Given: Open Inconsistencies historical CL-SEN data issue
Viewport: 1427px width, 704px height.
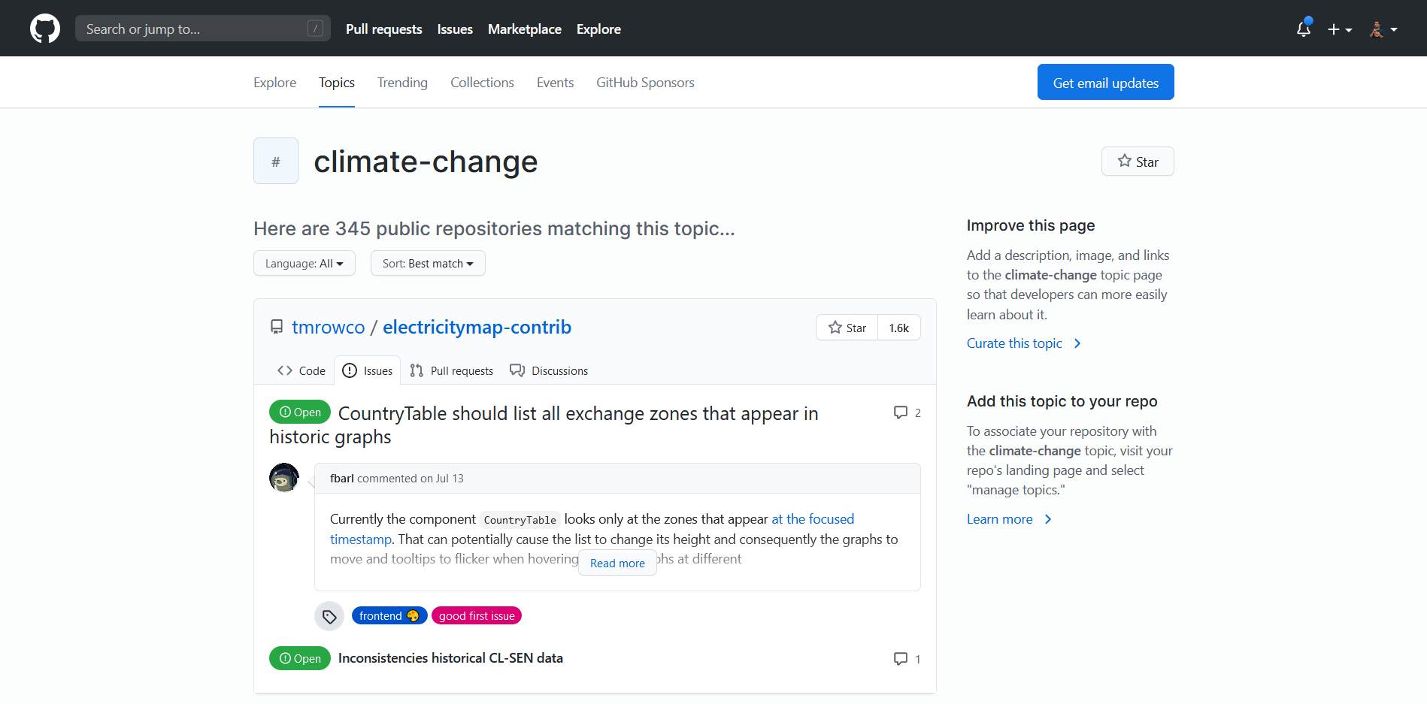Looking at the screenshot, I should (450, 658).
